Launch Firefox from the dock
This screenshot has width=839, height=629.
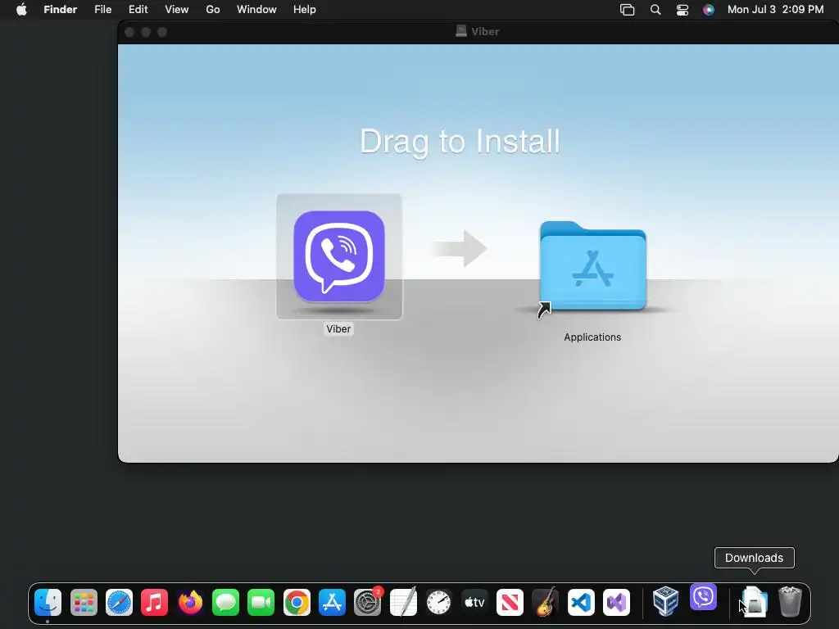coord(190,602)
